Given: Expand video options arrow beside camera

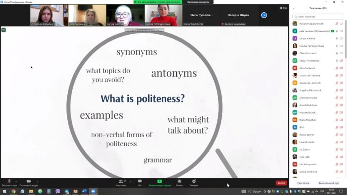Looking at the screenshot, I should 37,181.
